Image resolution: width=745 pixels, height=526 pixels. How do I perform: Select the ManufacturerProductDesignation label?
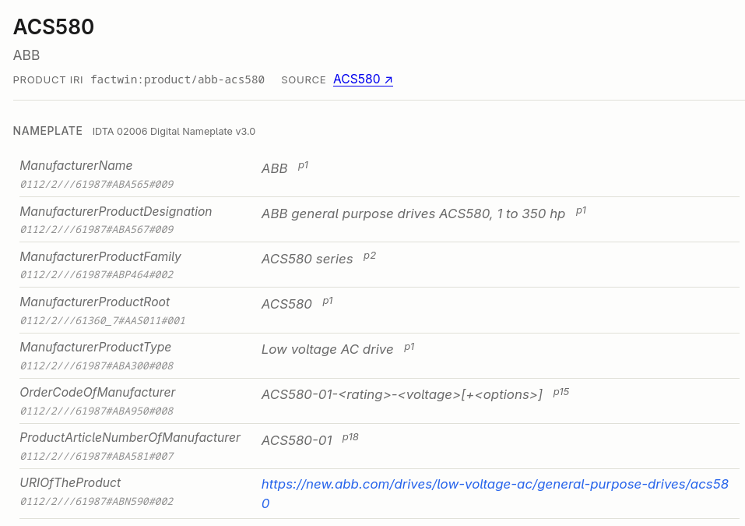(x=116, y=212)
